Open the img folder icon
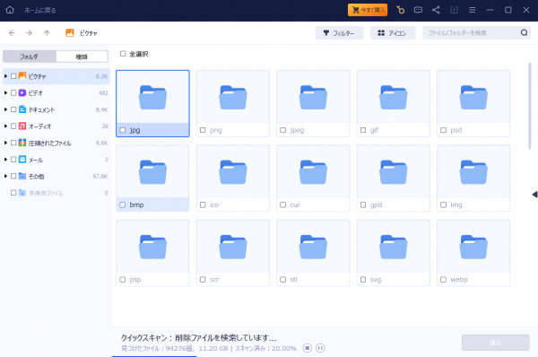This screenshot has width=538, height=357. tap(473, 172)
